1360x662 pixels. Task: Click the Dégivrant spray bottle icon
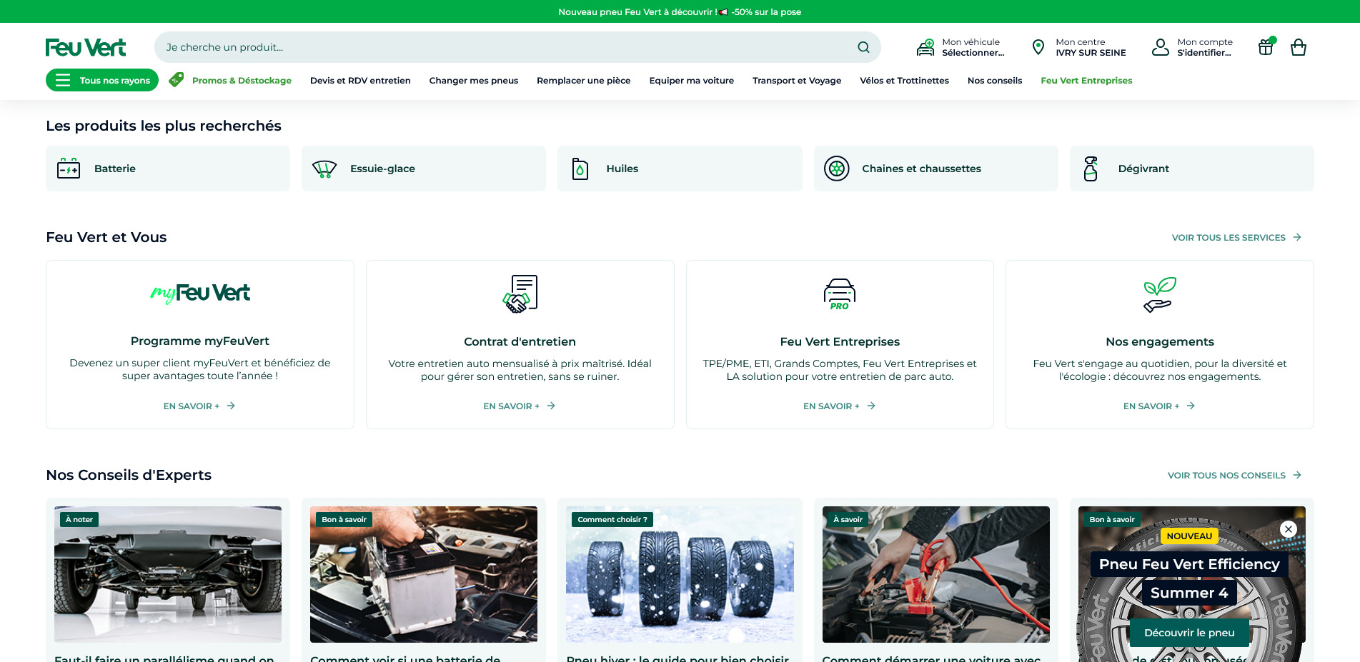click(x=1091, y=169)
